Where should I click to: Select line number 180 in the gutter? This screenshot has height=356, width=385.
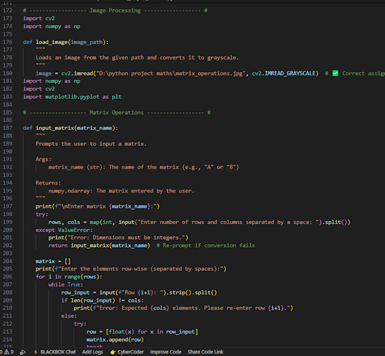(7, 73)
